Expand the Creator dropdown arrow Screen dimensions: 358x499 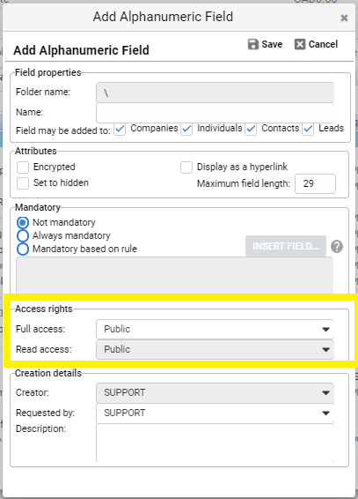tap(325, 393)
